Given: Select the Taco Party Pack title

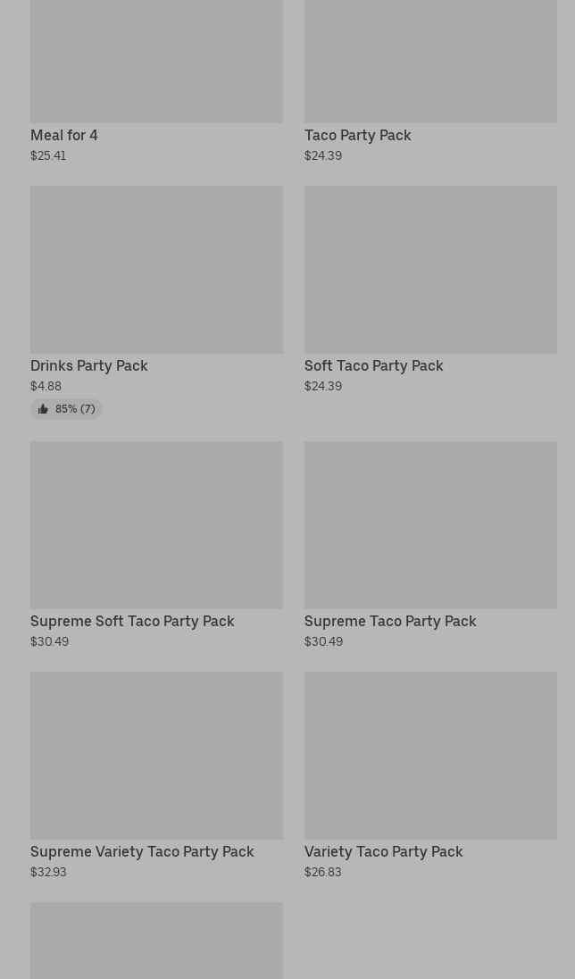Looking at the screenshot, I should coord(358,136).
